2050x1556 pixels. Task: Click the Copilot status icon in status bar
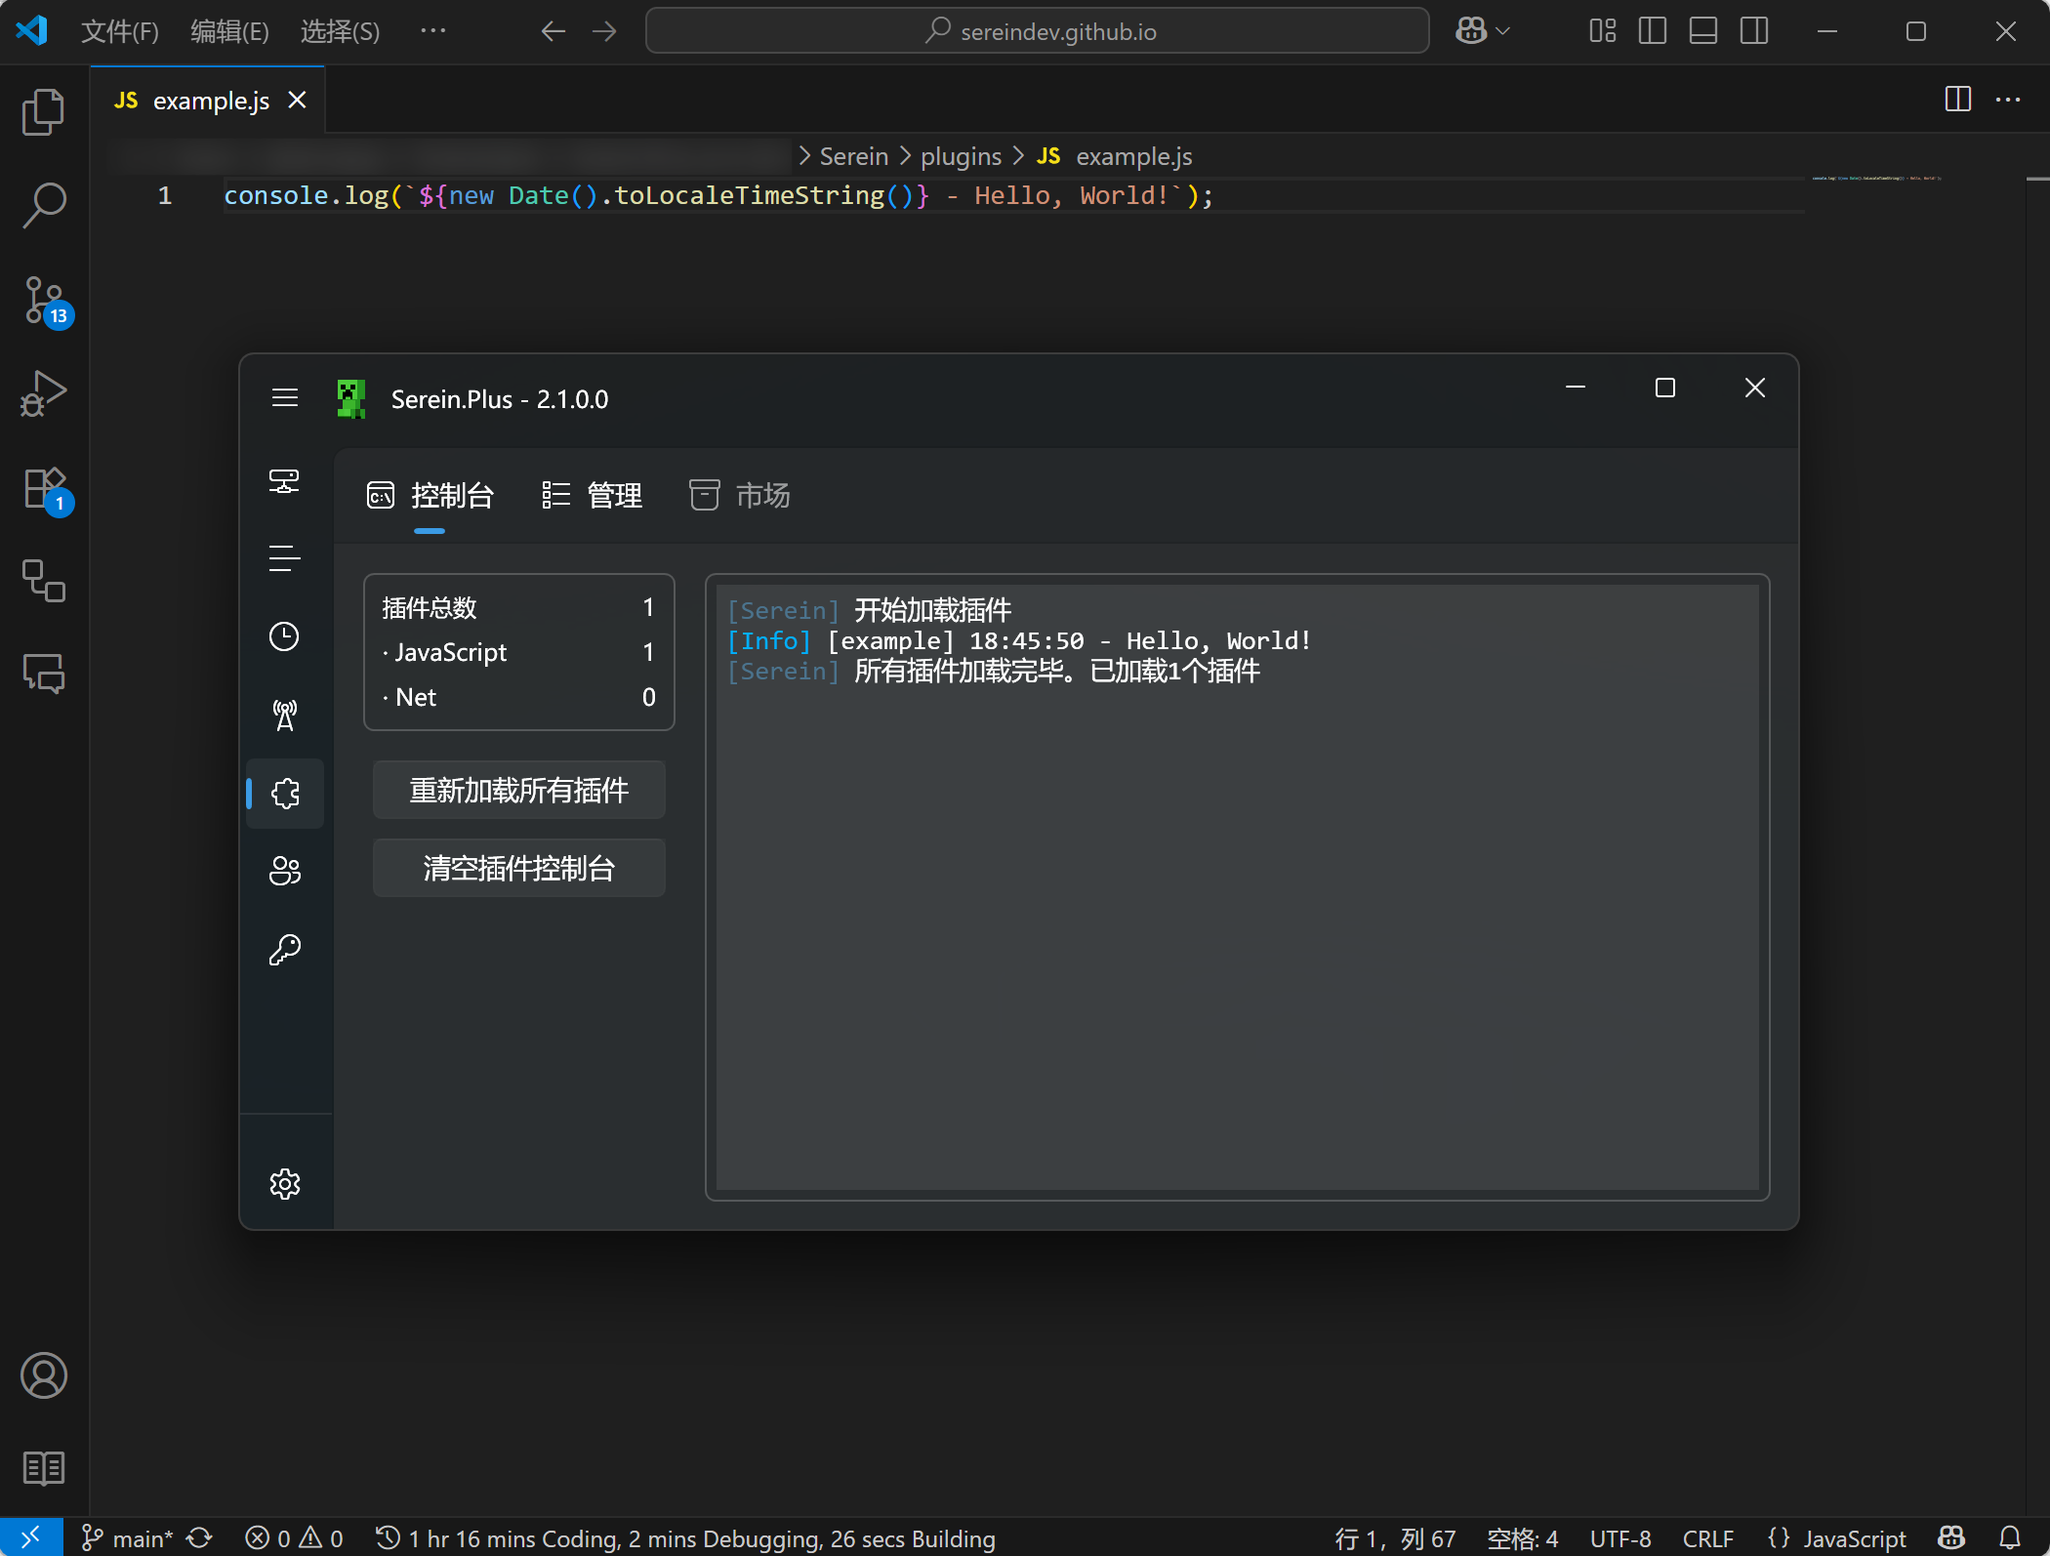pos(1951,1538)
